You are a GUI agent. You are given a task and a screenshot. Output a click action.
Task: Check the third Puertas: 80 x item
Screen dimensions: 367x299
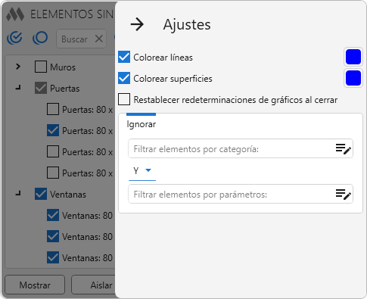(53, 151)
